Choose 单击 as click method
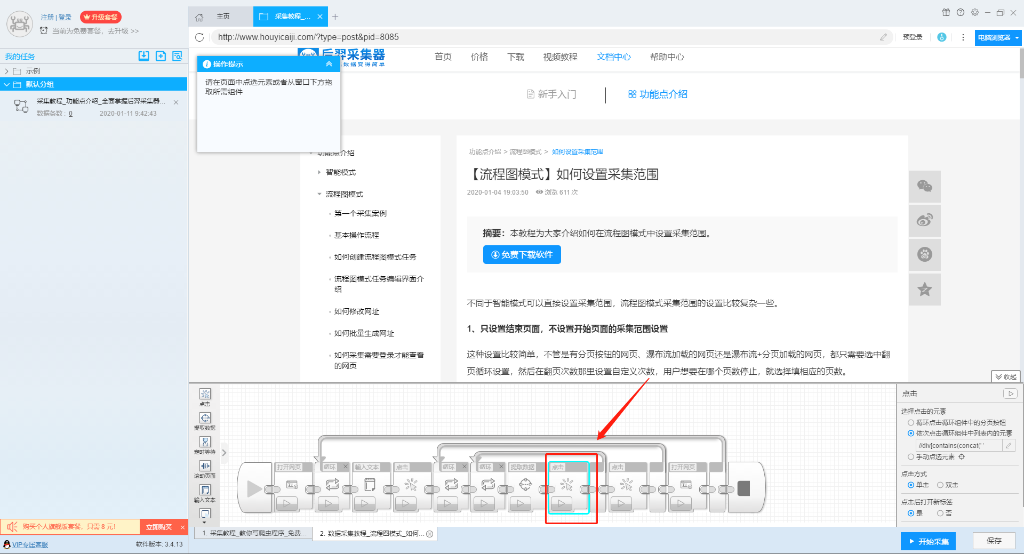Viewport: 1024px width, 554px height. 911,485
